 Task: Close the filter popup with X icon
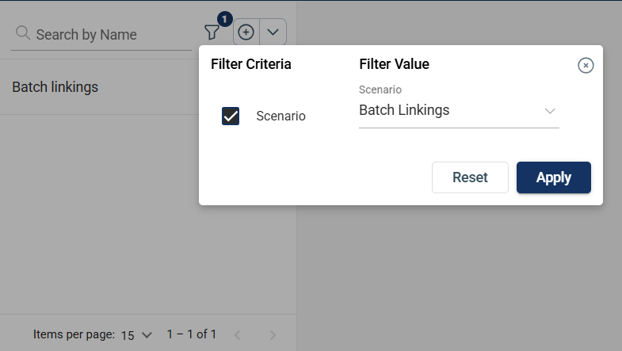(x=586, y=66)
